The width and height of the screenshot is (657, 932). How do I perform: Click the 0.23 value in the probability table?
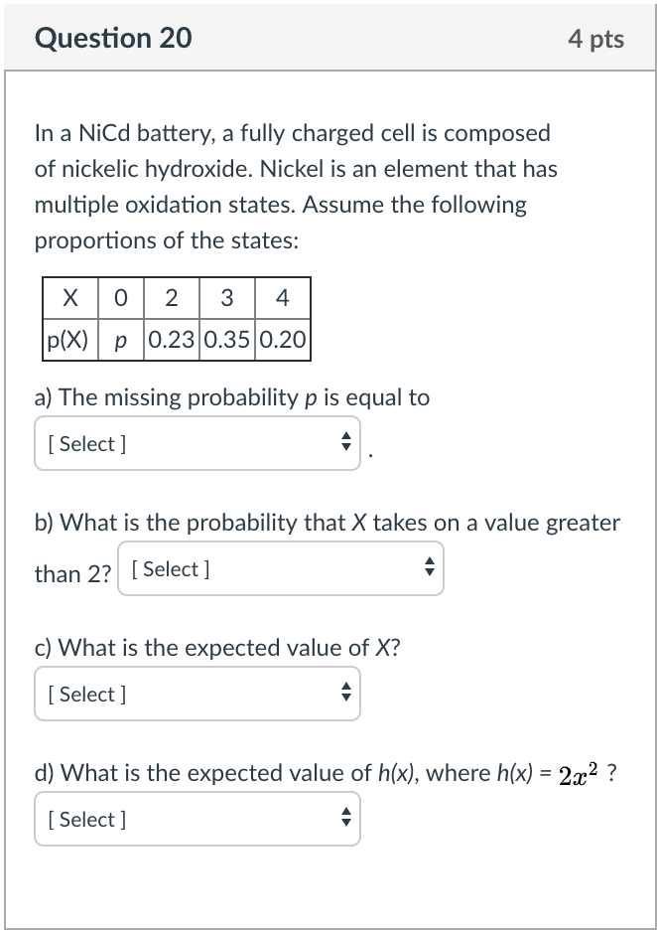coord(172,338)
